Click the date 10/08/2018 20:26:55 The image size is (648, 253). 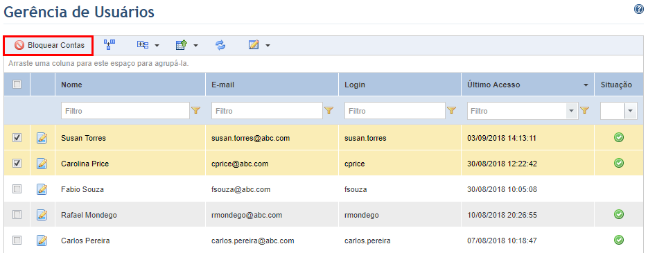[x=502, y=215]
